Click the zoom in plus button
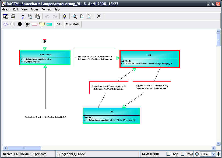 pos(219,154)
